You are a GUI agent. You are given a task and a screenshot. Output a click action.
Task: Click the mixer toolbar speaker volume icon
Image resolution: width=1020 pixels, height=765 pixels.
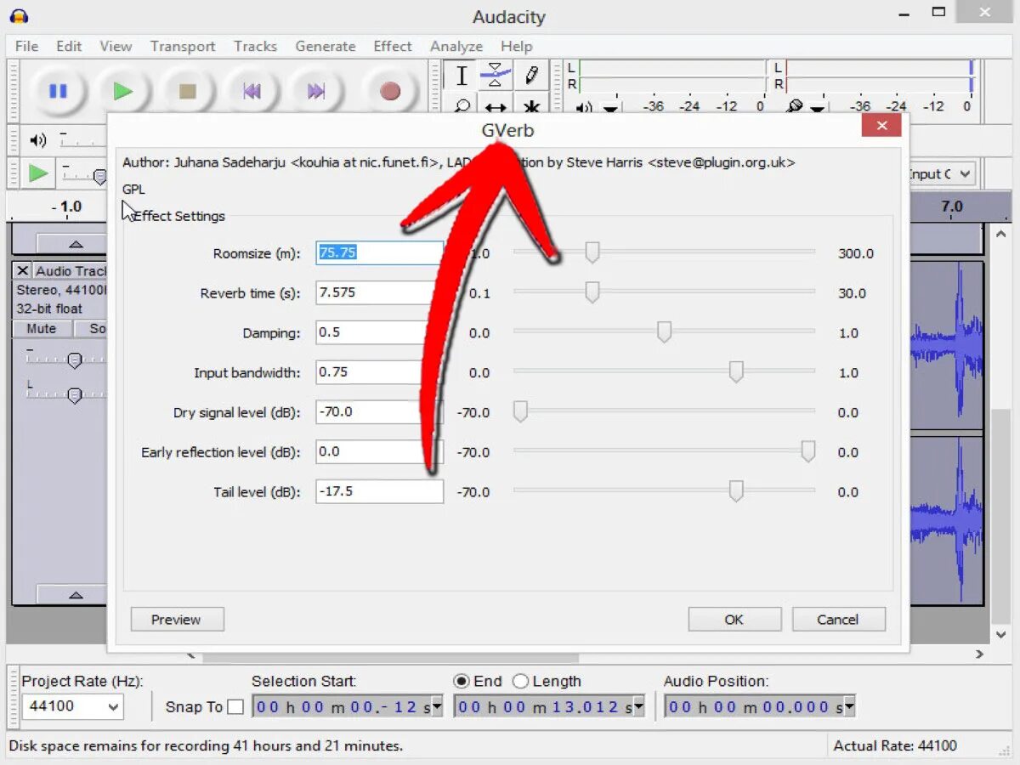(x=38, y=140)
